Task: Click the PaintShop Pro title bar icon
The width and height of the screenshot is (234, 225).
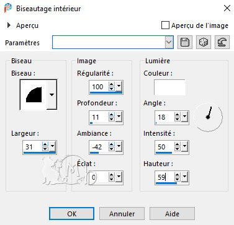Action: 9,9
